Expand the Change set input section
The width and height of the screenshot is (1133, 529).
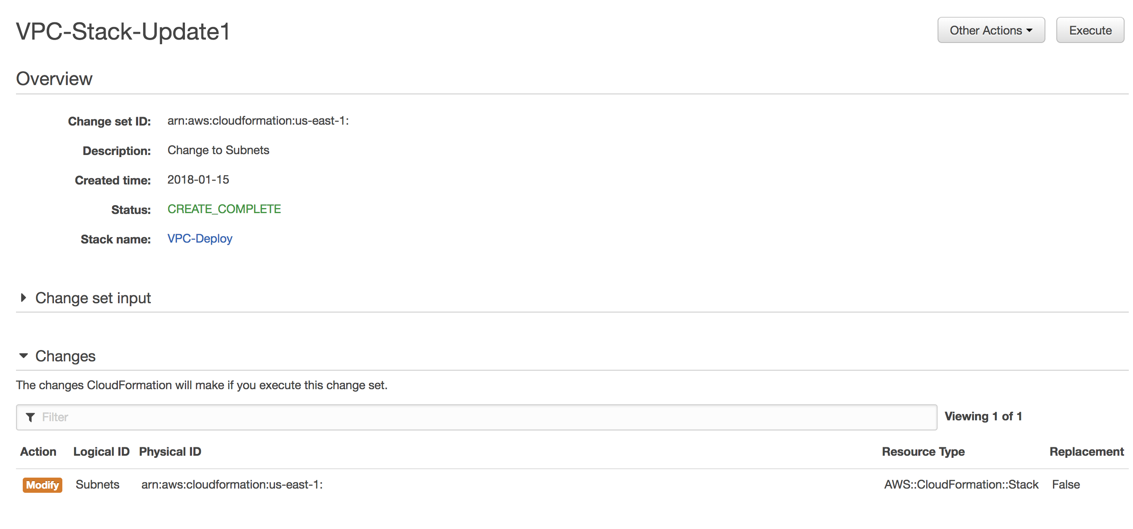93,298
